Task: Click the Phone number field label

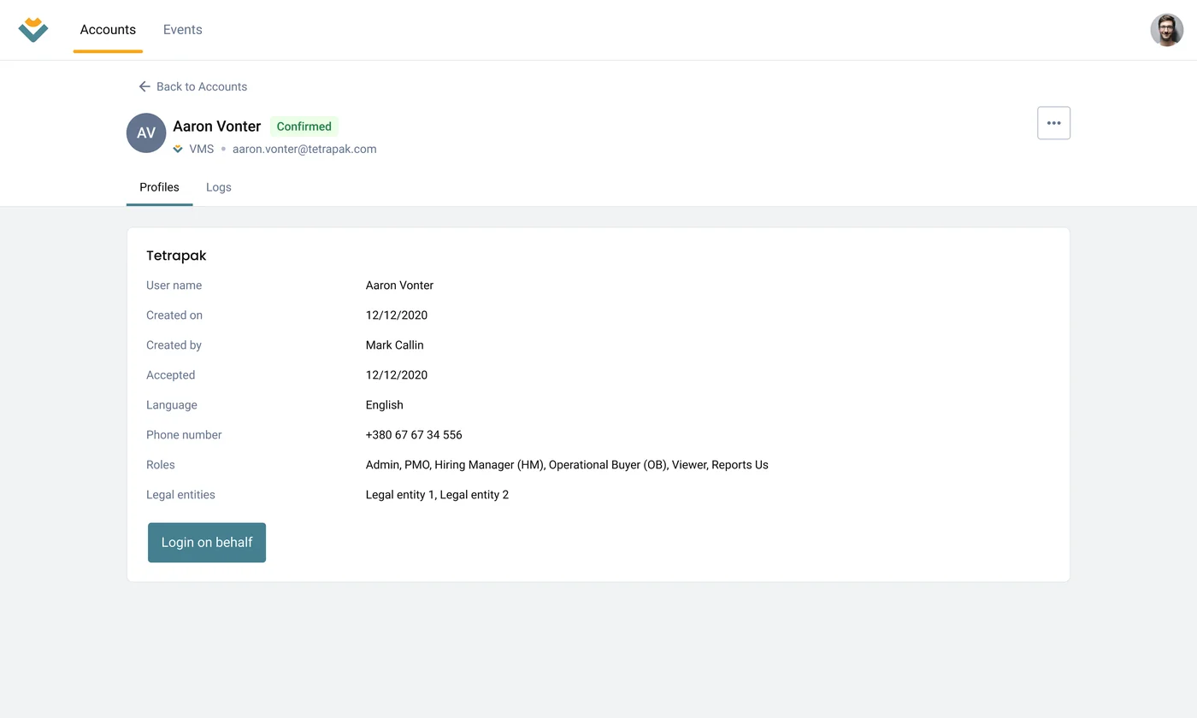Action: [184, 435]
